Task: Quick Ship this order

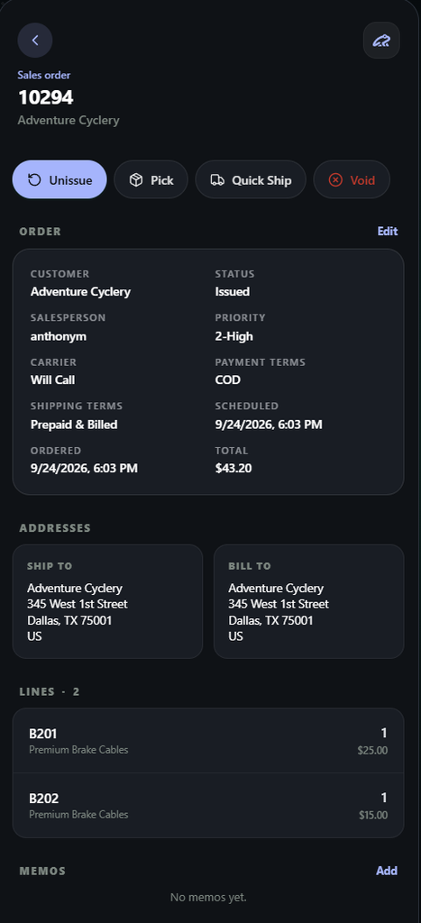Action: [x=251, y=179]
